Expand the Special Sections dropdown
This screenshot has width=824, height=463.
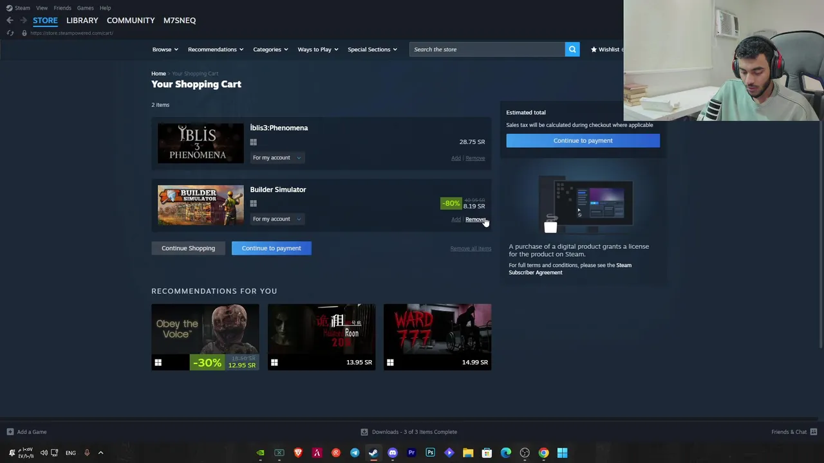point(372,50)
